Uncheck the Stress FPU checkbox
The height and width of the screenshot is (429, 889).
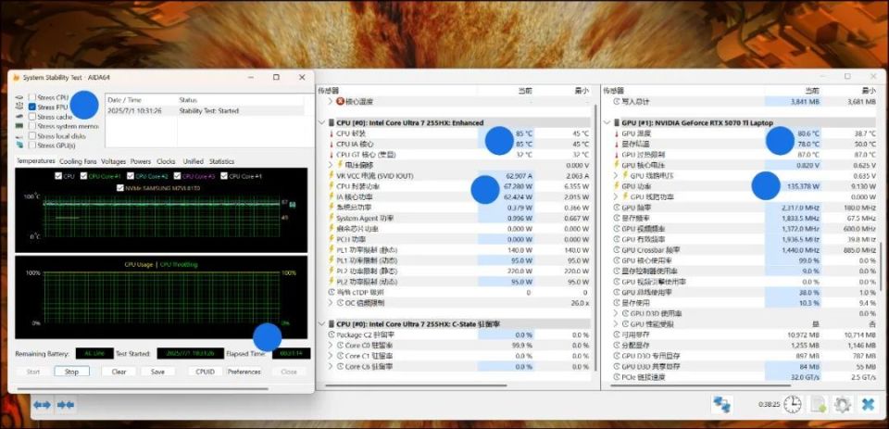(x=32, y=107)
